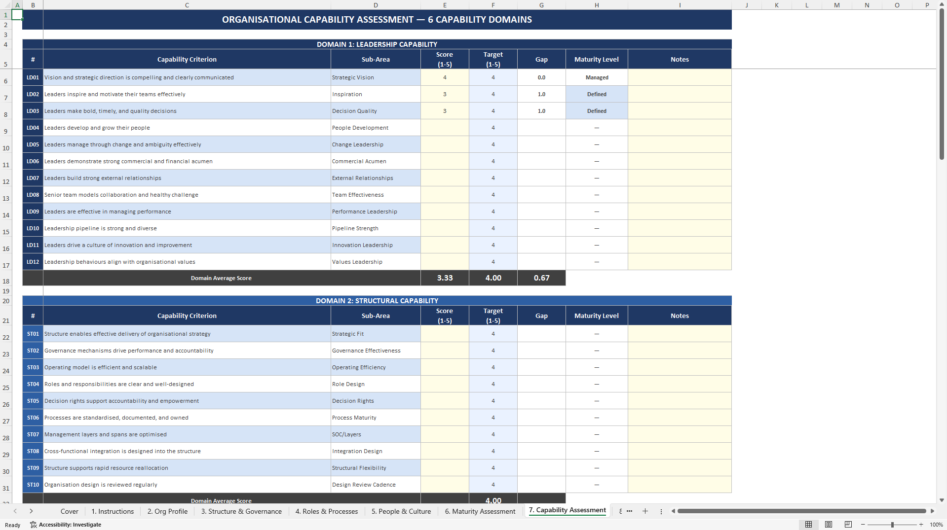Click the domain average gap "0.67"
947x530 pixels.
[x=541, y=278]
